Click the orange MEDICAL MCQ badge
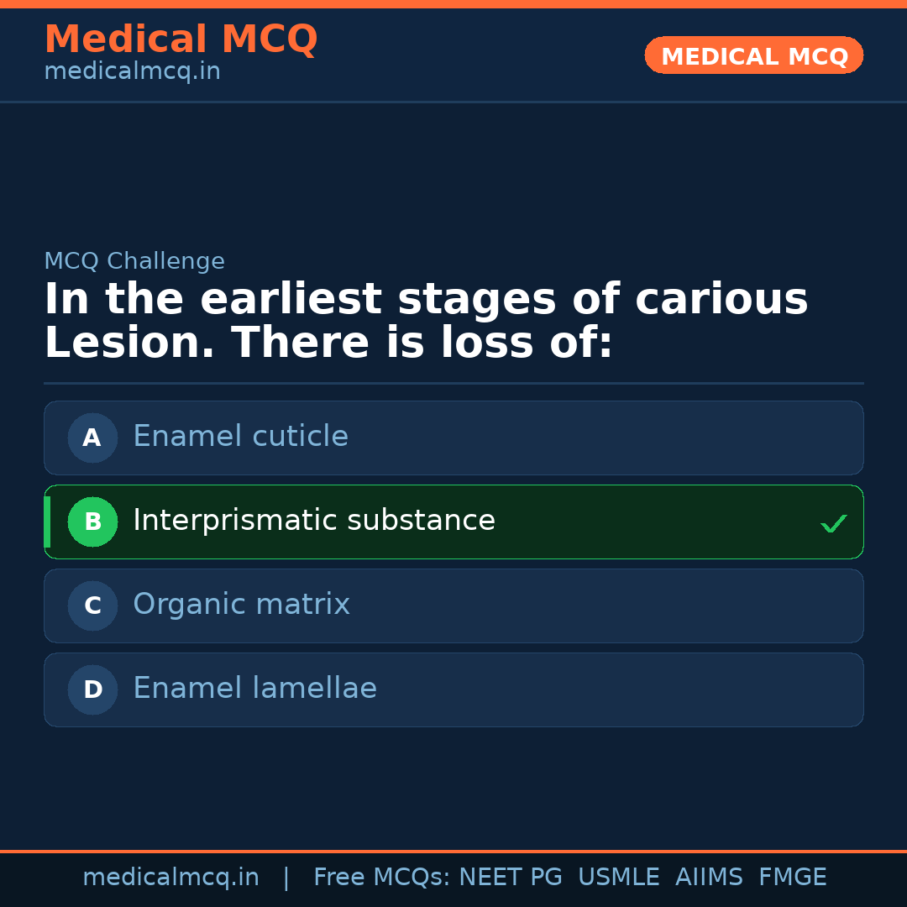Screen dimensions: 907x907 (753, 55)
